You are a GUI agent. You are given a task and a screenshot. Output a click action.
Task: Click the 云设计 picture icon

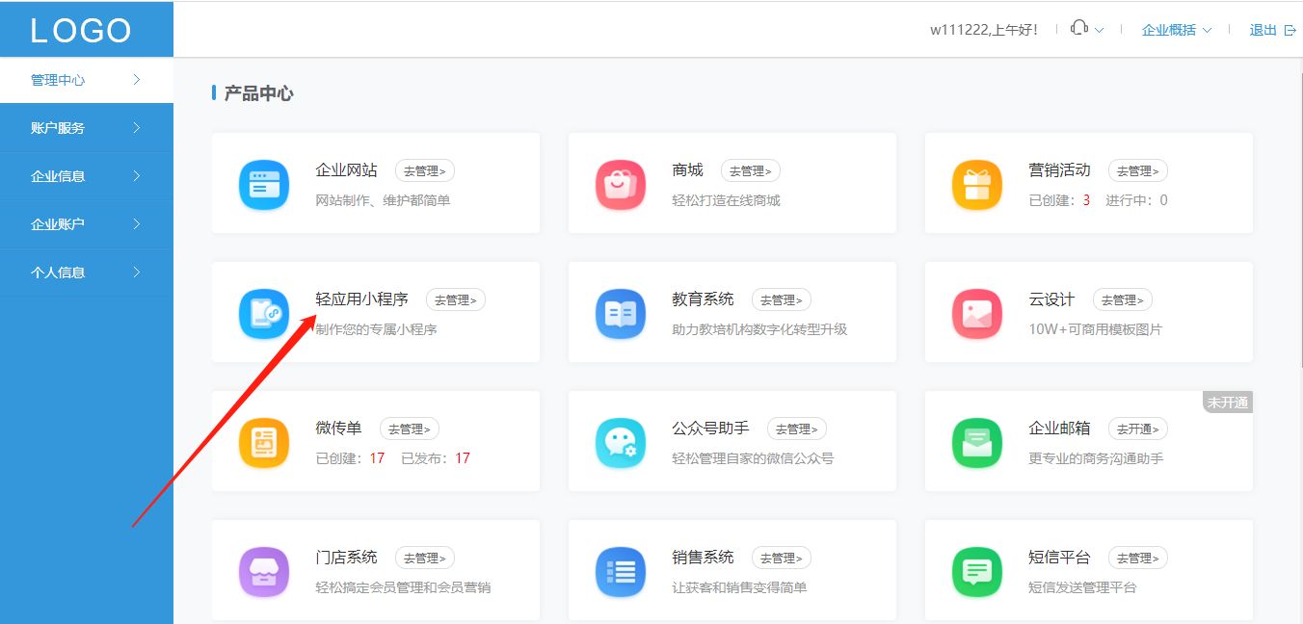(x=977, y=313)
